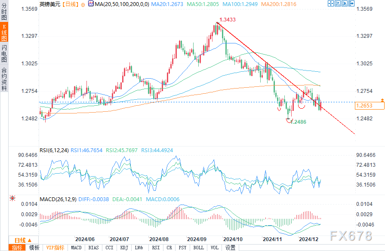Screen dimensions: 385x251
Task: Select the 指标 bottom tab
Action: point(17,248)
